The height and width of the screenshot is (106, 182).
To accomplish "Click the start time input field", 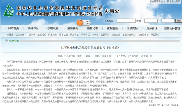I will tap(151, 21).
